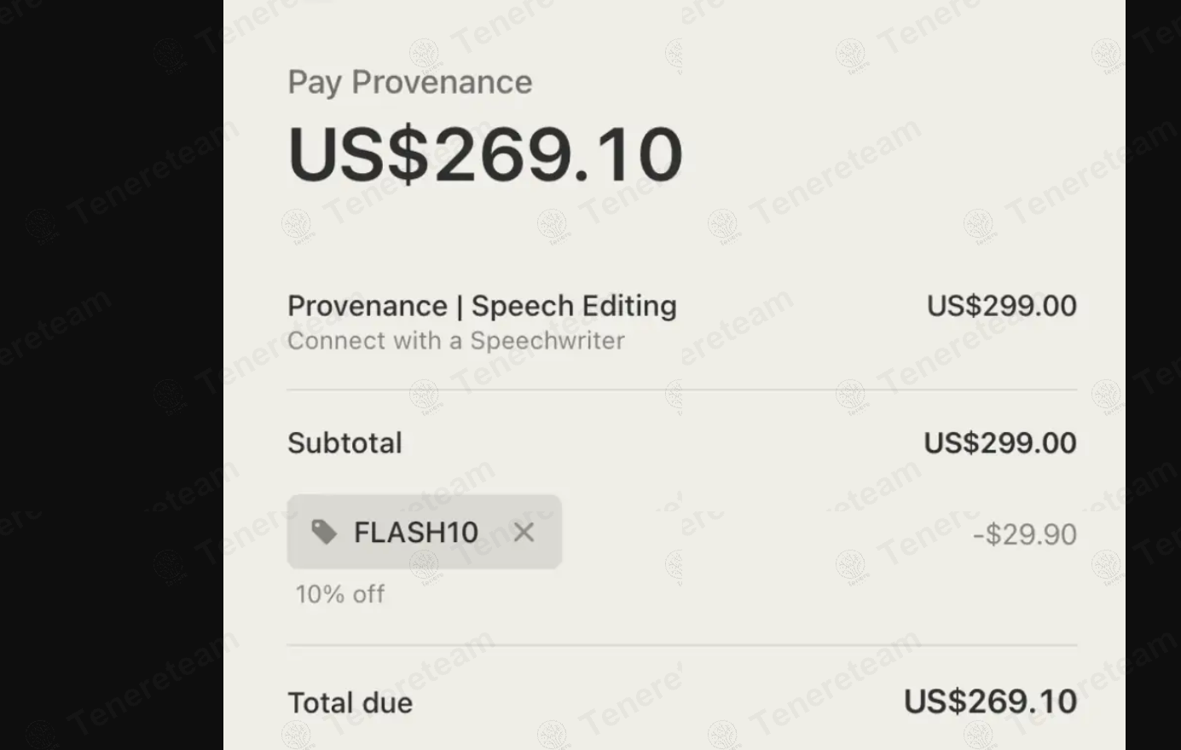Open the Provenance | Speech Editing item

tap(482, 306)
